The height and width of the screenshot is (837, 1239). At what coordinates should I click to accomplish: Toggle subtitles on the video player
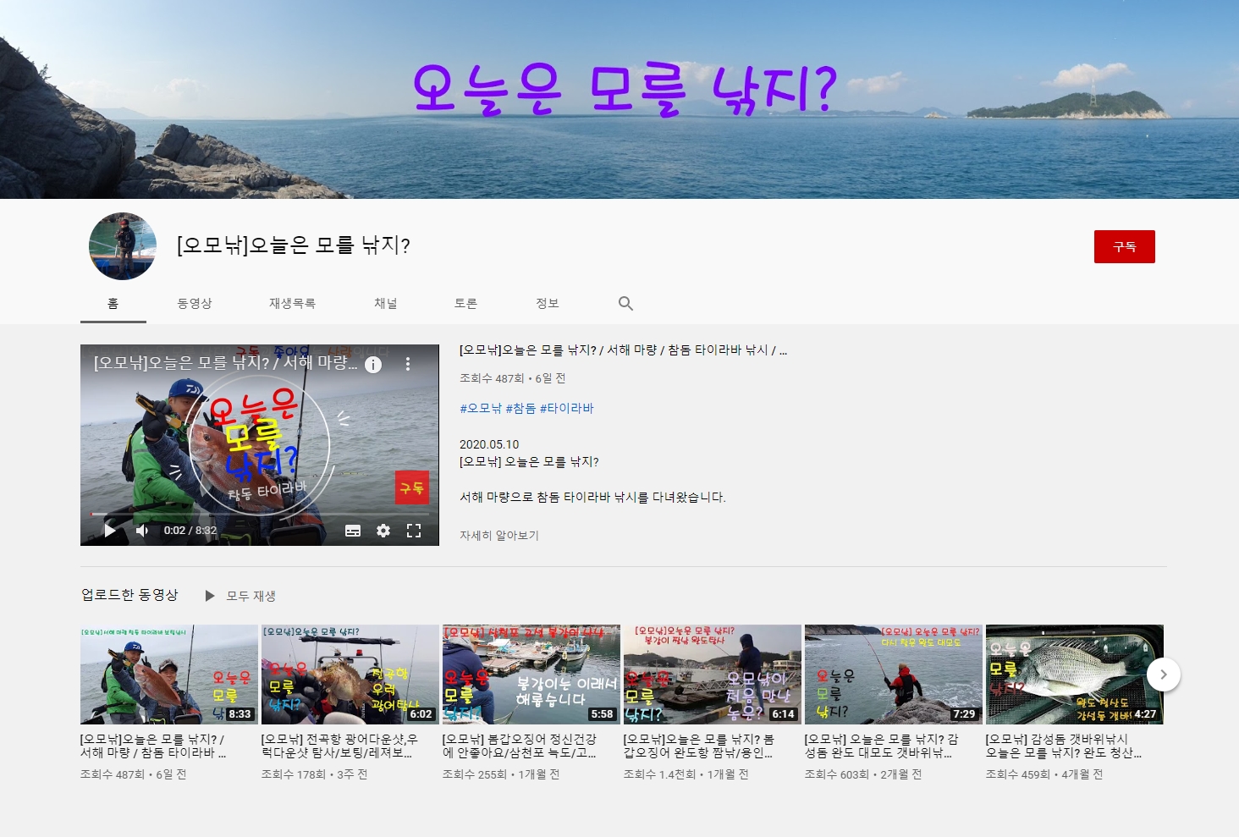(353, 531)
